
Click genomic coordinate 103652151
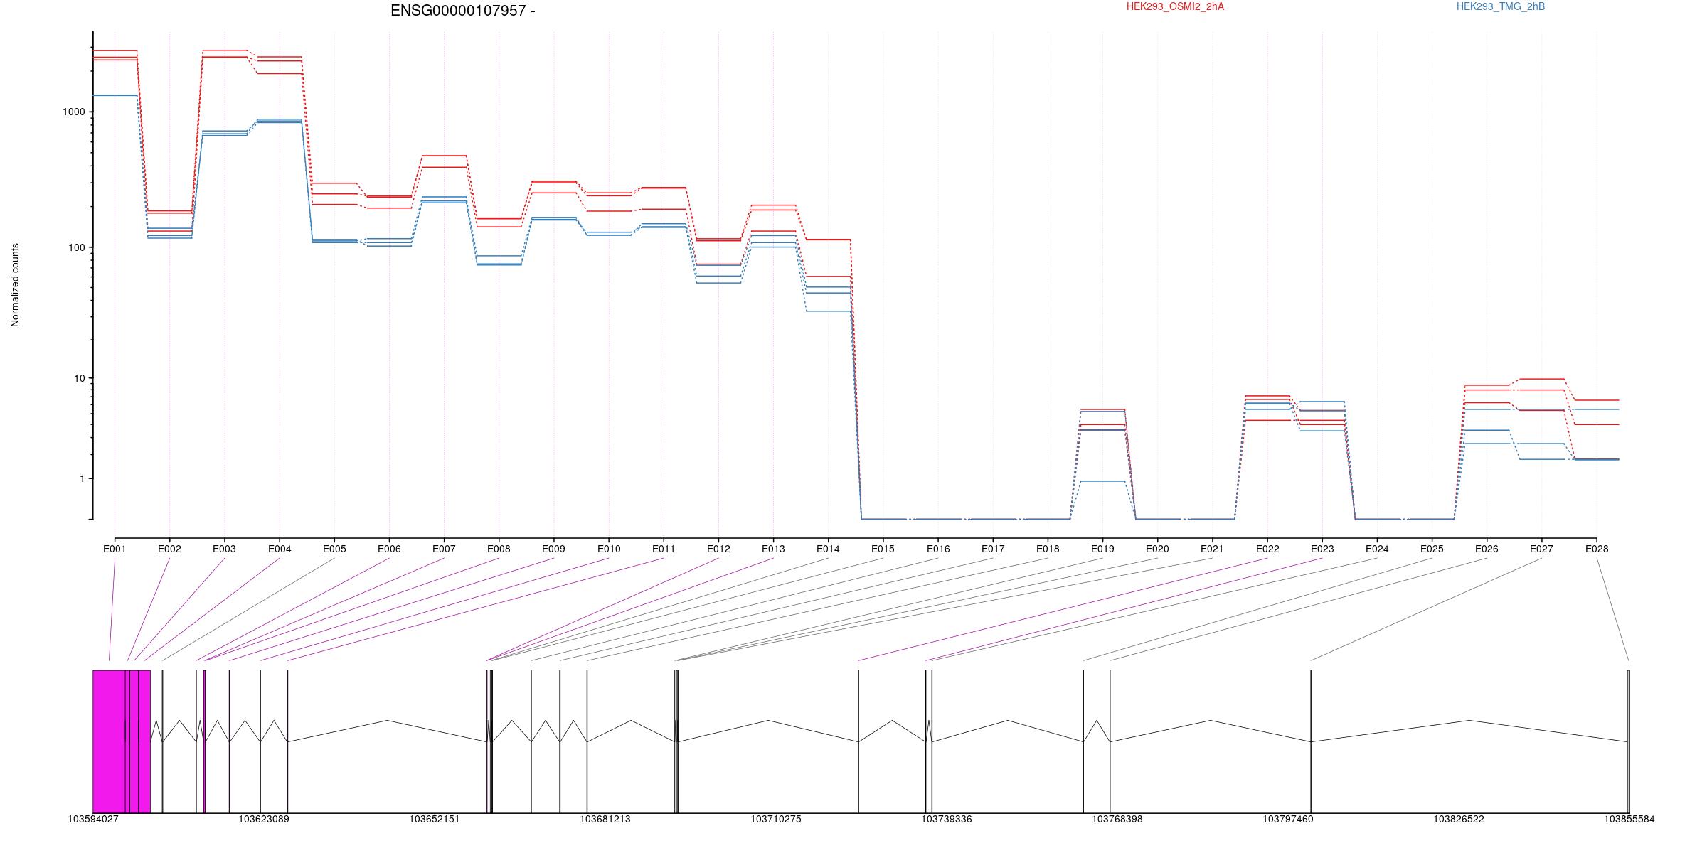pos(435,819)
